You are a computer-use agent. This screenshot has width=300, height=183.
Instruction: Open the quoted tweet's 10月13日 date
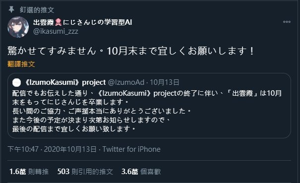pyautogui.click(x=164, y=82)
